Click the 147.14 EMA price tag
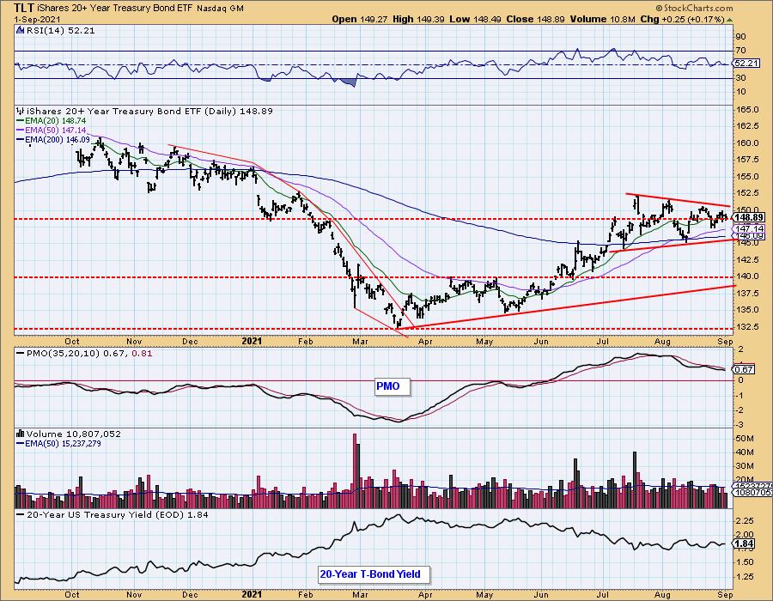 point(749,229)
